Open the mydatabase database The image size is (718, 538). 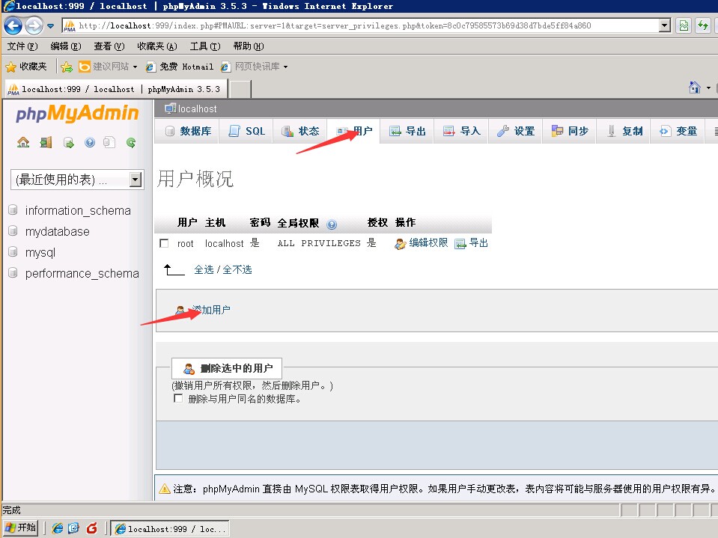click(57, 231)
